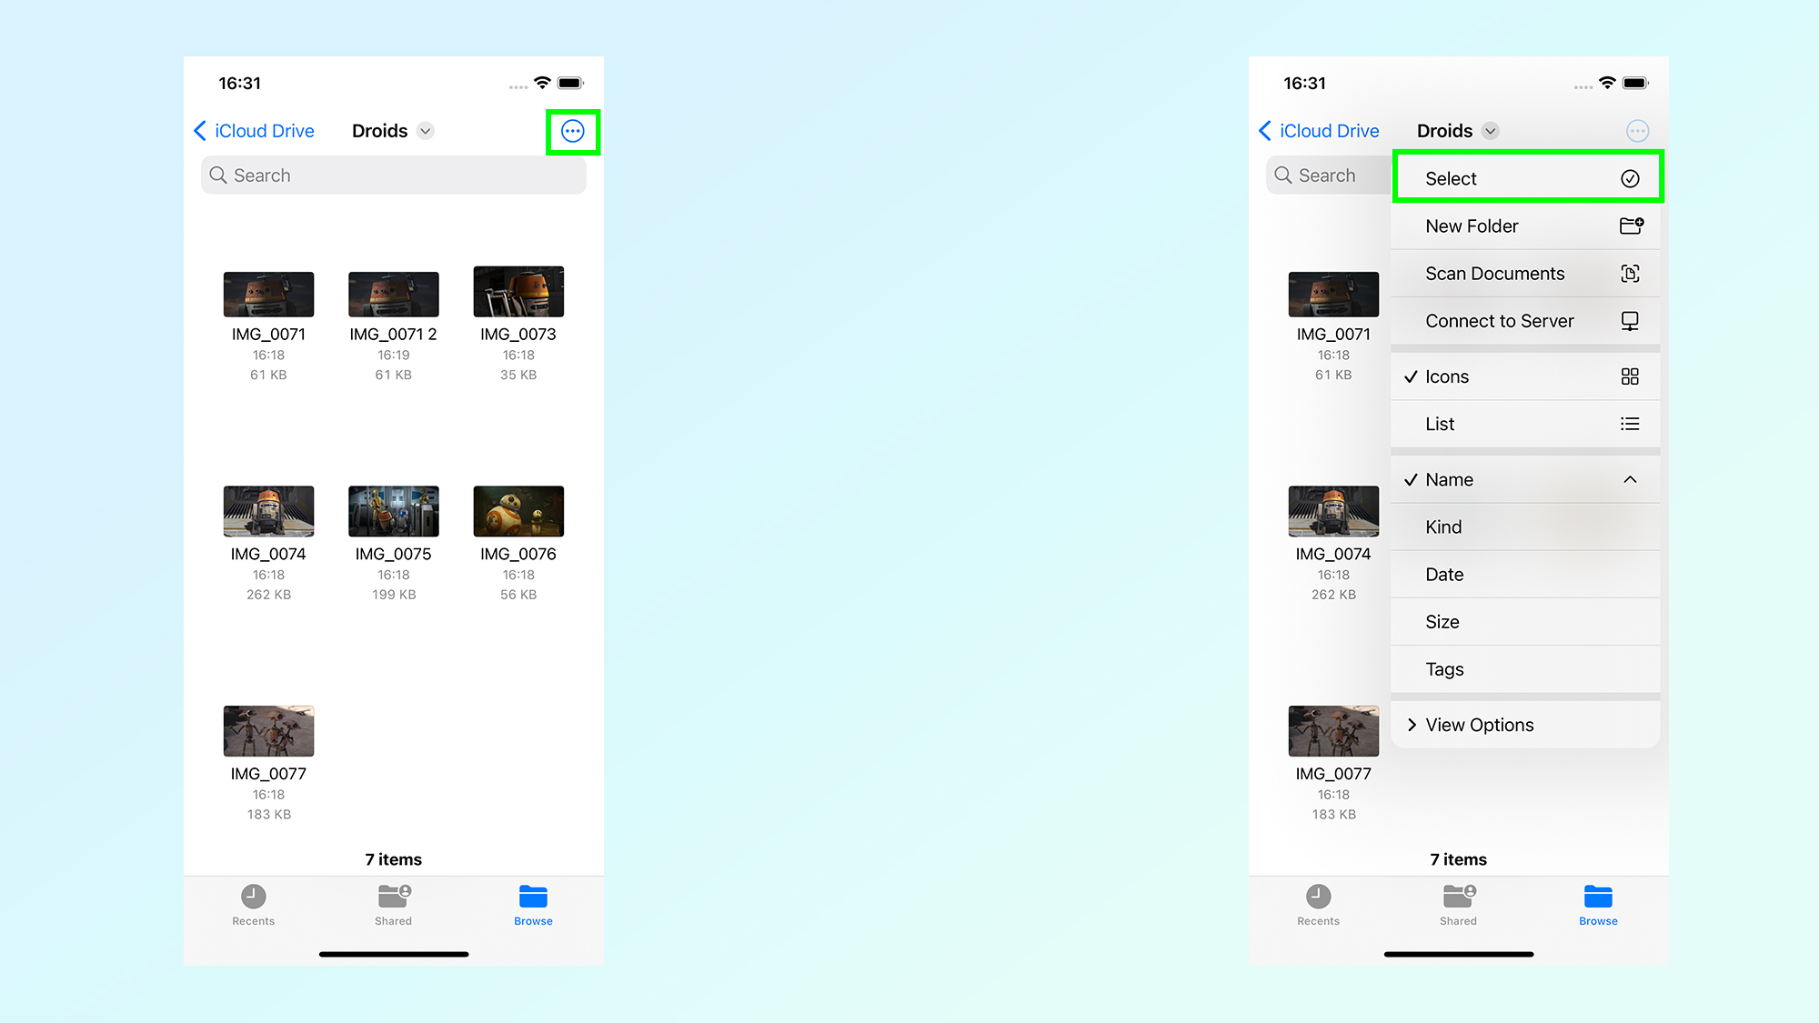The width and height of the screenshot is (1819, 1023).
Task: Click the New Folder menu entry
Action: [1527, 226]
